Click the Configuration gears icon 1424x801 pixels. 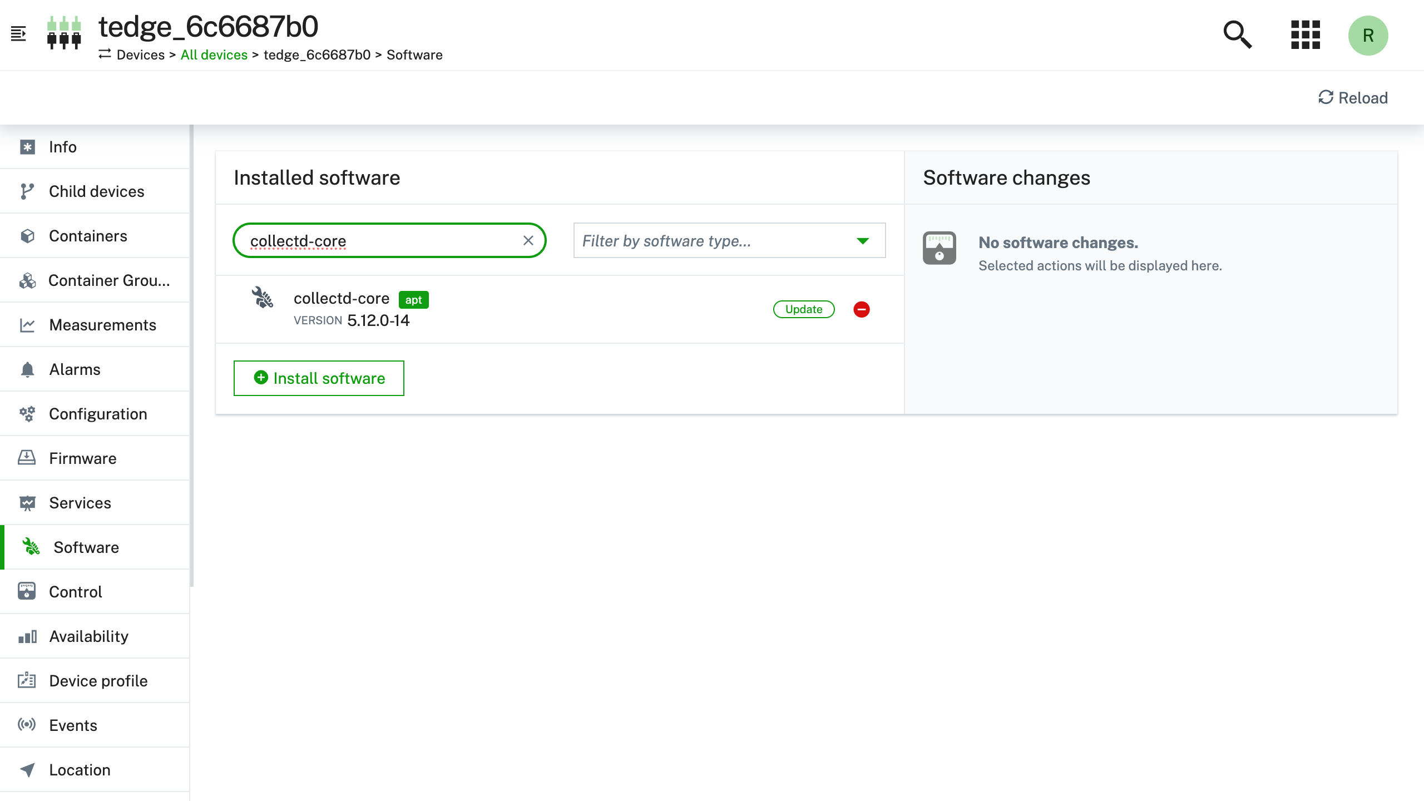pyautogui.click(x=27, y=414)
